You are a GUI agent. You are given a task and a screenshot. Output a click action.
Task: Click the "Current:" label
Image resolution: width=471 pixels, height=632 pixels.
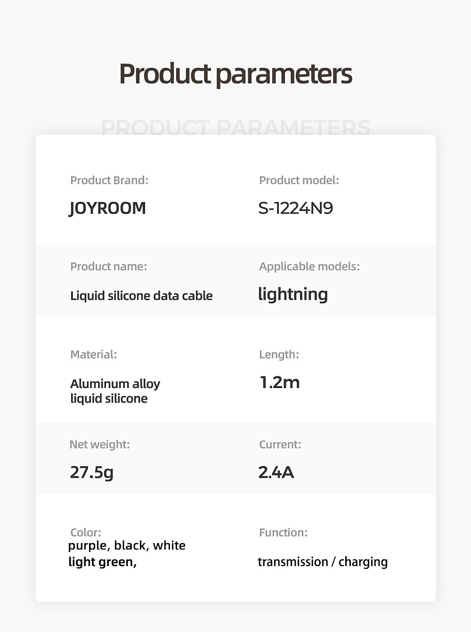point(280,444)
